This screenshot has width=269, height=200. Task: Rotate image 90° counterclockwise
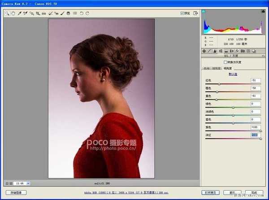coord(81,13)
